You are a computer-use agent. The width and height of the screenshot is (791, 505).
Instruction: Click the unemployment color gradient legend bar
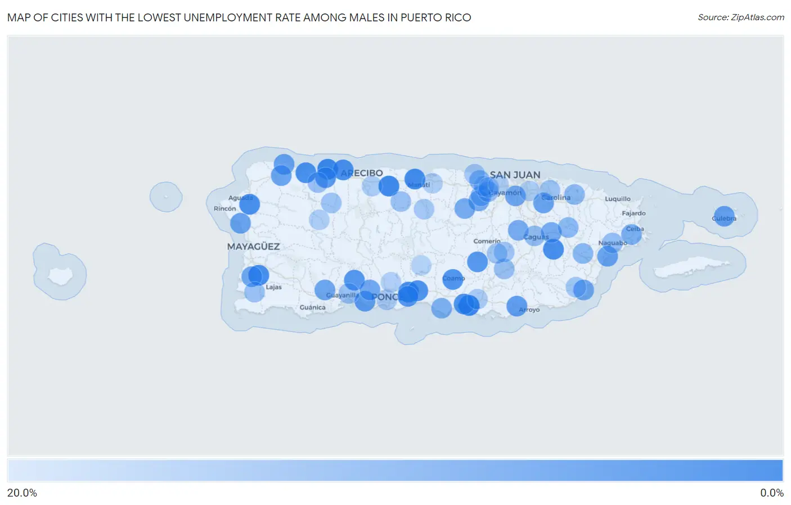point(395,471)
